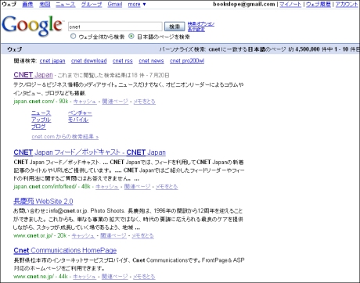Open 関連ページ link for www.cnet.or.jp result
360x283 pixels.
pyautogui.click(x=113, y=235)
